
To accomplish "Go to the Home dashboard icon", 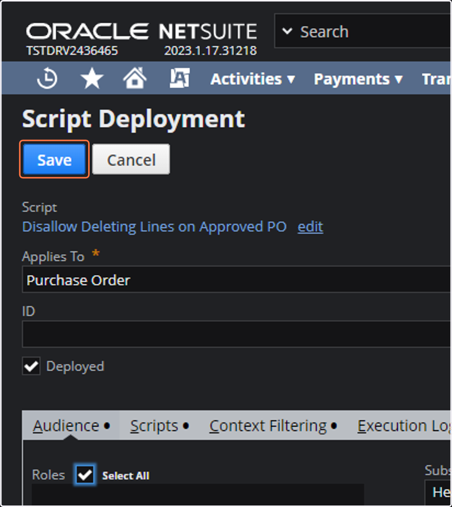I will [x=135, y=78].
